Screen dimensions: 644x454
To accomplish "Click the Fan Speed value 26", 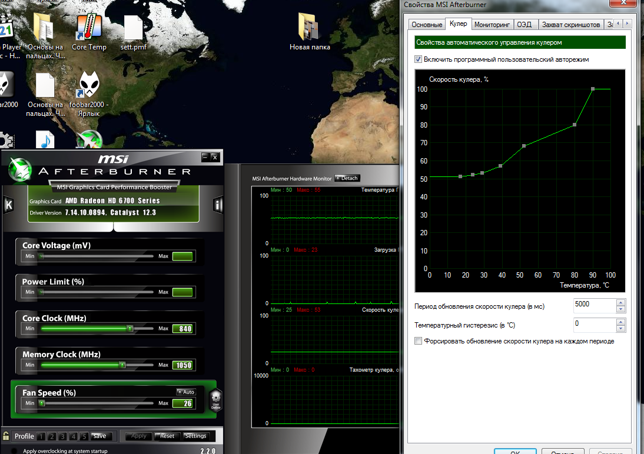I will pyautogui.click(x=183, y=403).
